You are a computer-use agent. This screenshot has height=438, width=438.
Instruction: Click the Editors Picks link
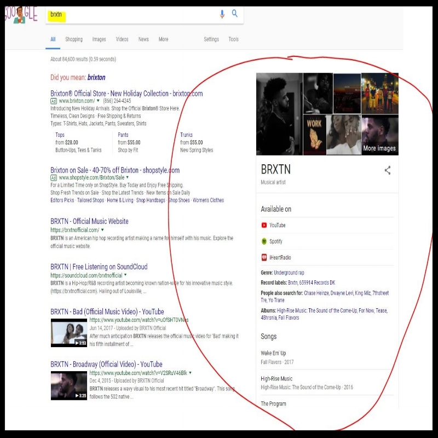(62, 200)
